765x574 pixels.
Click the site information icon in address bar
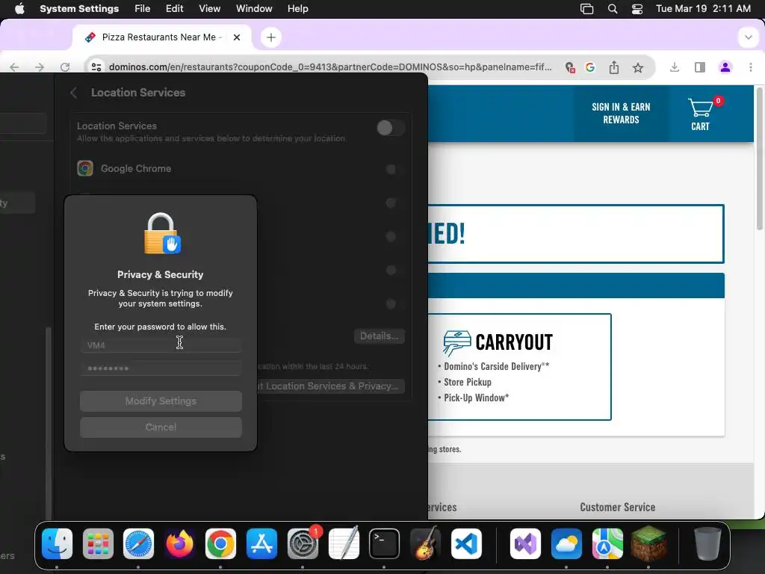pos(96,67)
